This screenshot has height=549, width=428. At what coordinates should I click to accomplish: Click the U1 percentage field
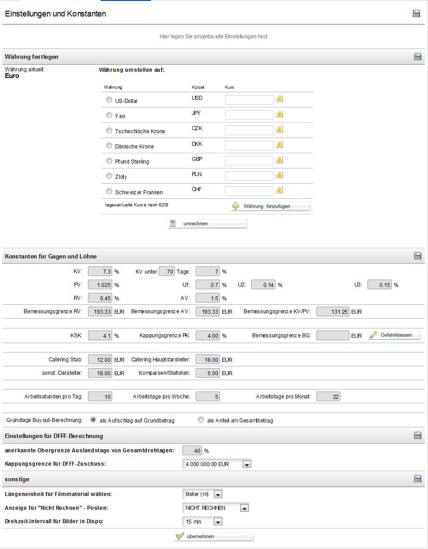(x=208, y=285)
